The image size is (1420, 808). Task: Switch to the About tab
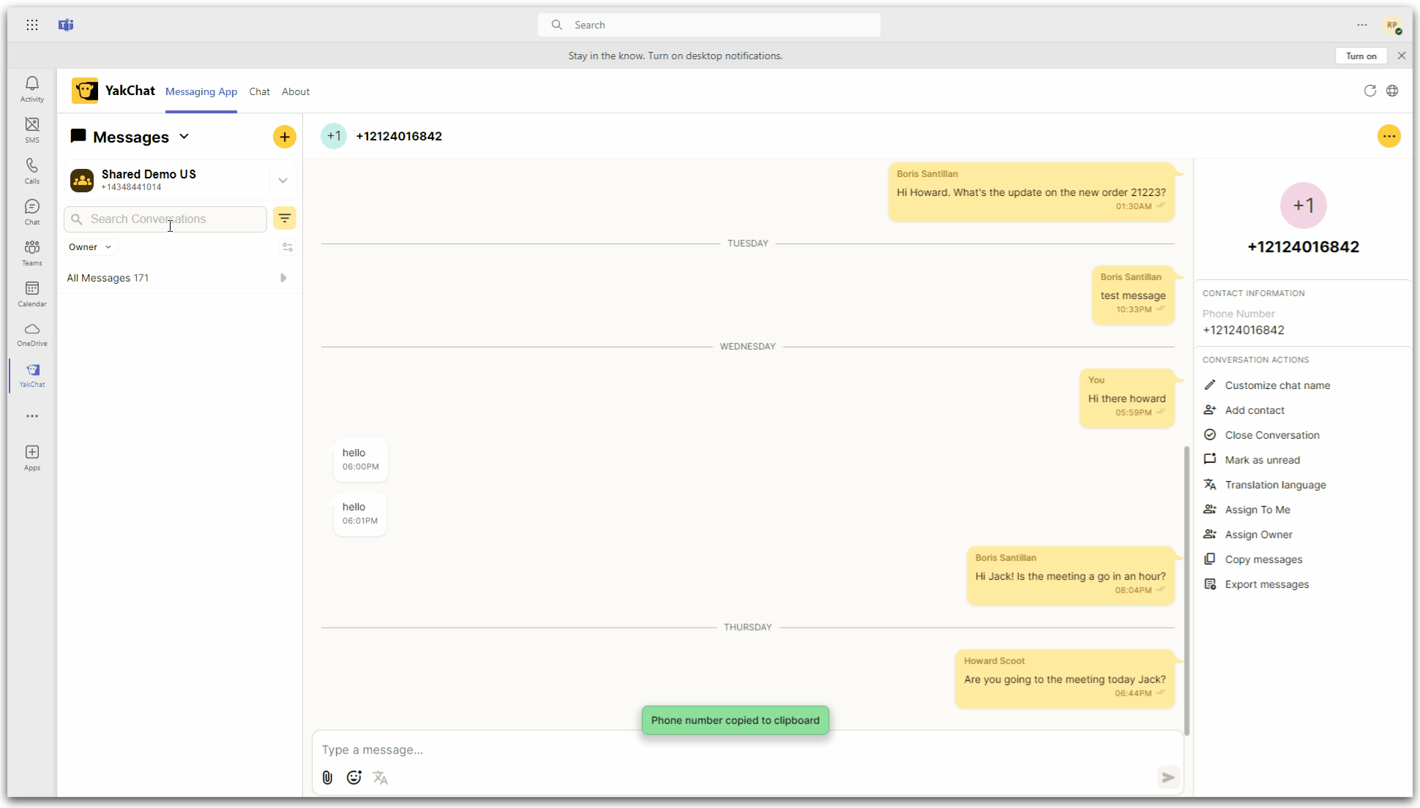296,91
